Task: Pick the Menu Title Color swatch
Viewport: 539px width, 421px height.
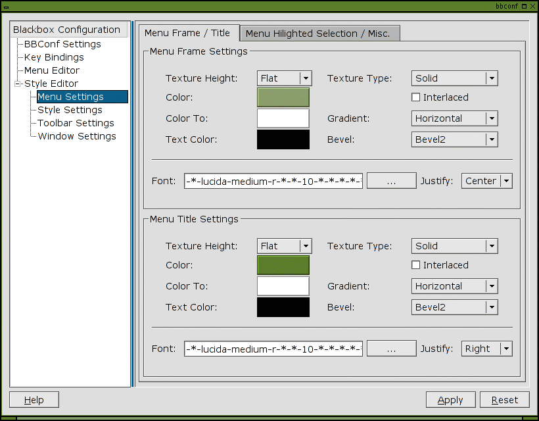Action: (x=283, y=265)
